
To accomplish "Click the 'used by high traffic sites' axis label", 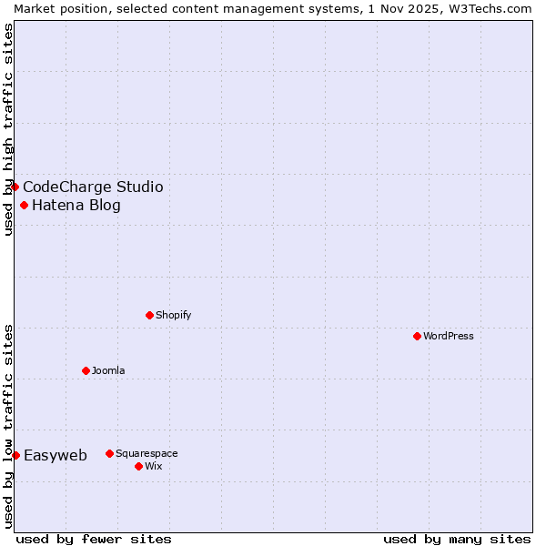I will (x=8, y=129).
